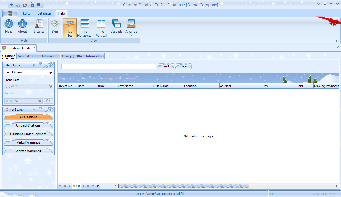Click the horizontal scrollbar thumb under grid
The height and width of the screenshot is (197, 341).
click(x=183, y=186)
